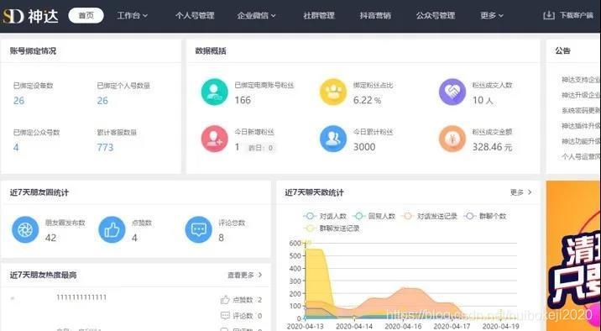Click the teal 已绑定电商账号粉丝 icon

[x=215, y=92]
